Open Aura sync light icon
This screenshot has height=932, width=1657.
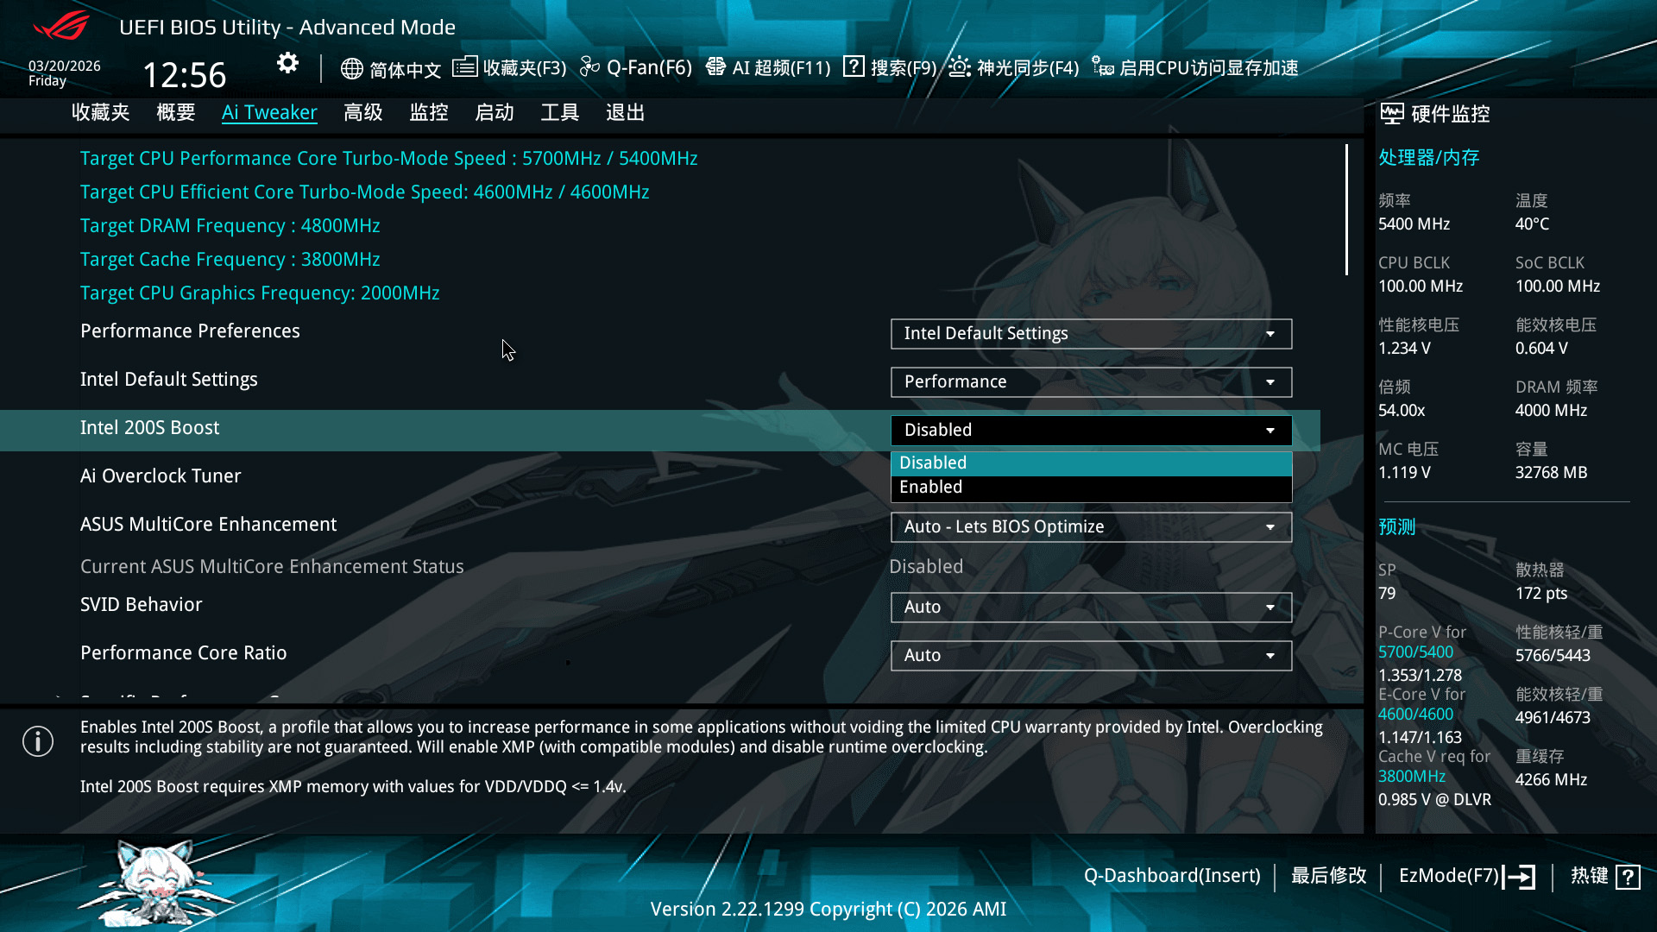(960, 66)
